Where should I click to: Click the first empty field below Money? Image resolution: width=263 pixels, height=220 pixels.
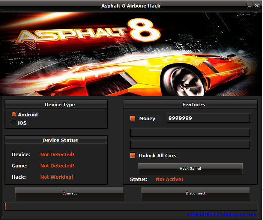tap(190, 133)
